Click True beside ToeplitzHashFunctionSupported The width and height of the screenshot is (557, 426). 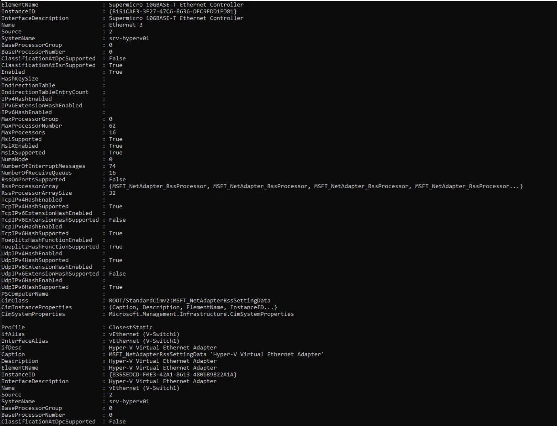click(116, 247)
